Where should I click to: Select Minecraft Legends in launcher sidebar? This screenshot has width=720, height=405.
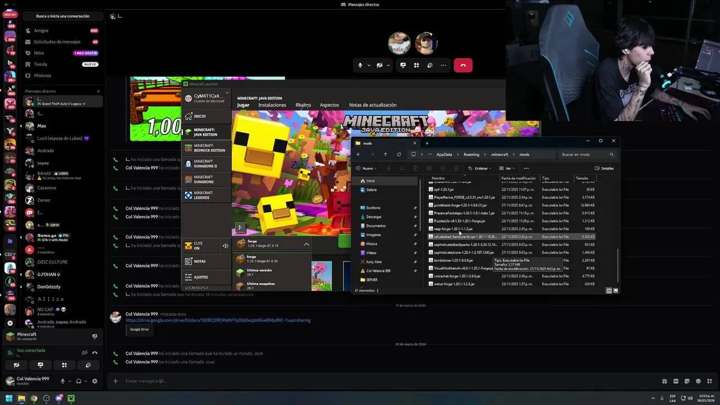pyautogui.click(x=206, y=195)
